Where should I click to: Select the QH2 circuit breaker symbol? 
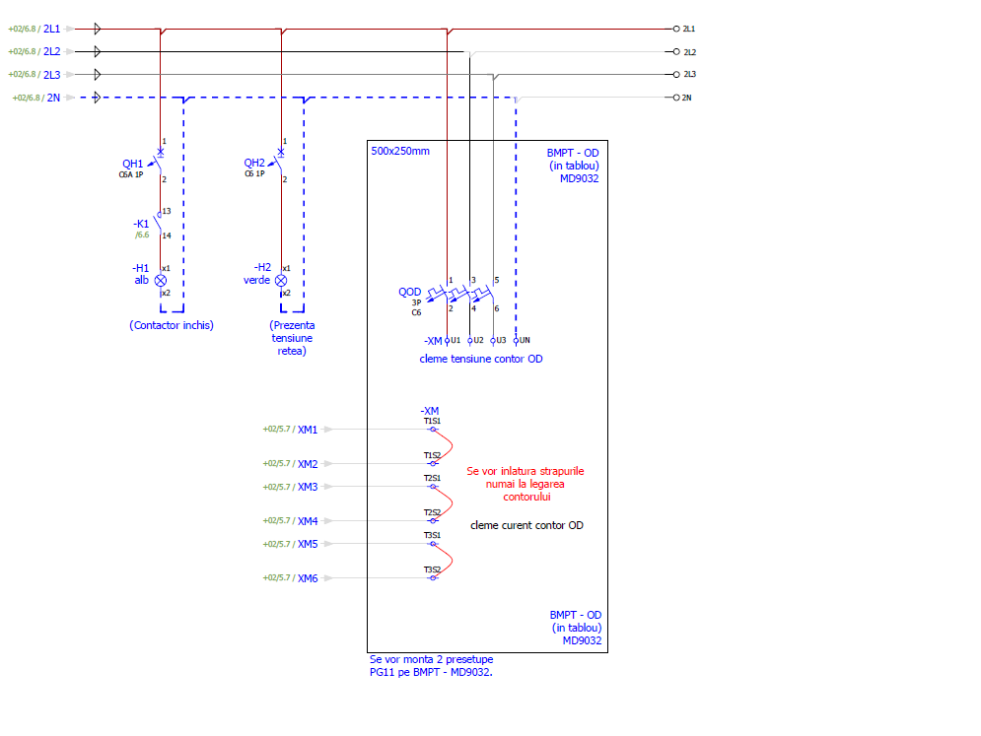click(281, 164)
